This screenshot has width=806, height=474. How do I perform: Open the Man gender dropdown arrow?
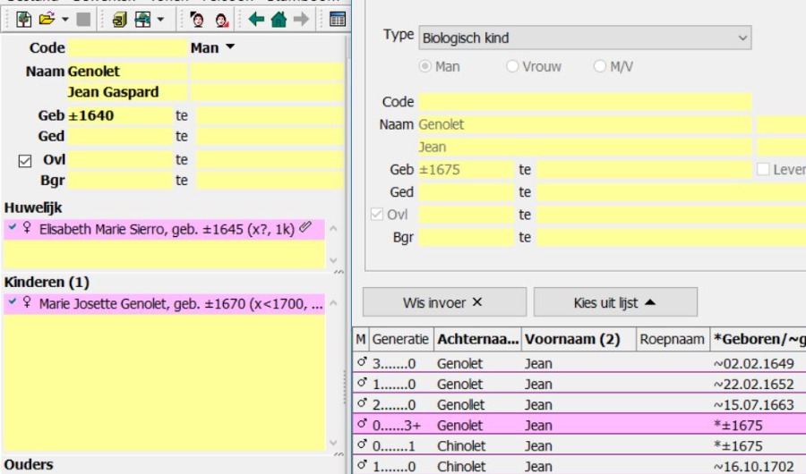point(230,47)
